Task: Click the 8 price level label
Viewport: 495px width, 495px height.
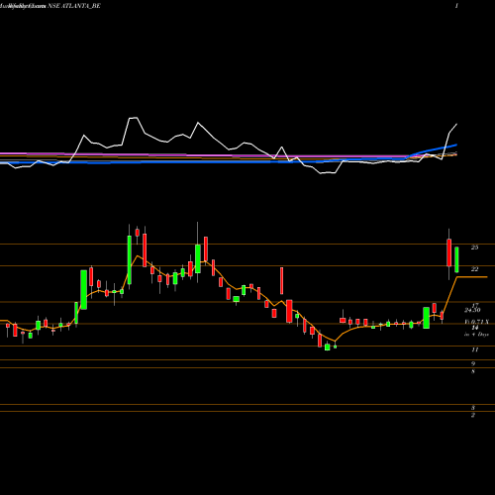Action: (x=473, y=371)
